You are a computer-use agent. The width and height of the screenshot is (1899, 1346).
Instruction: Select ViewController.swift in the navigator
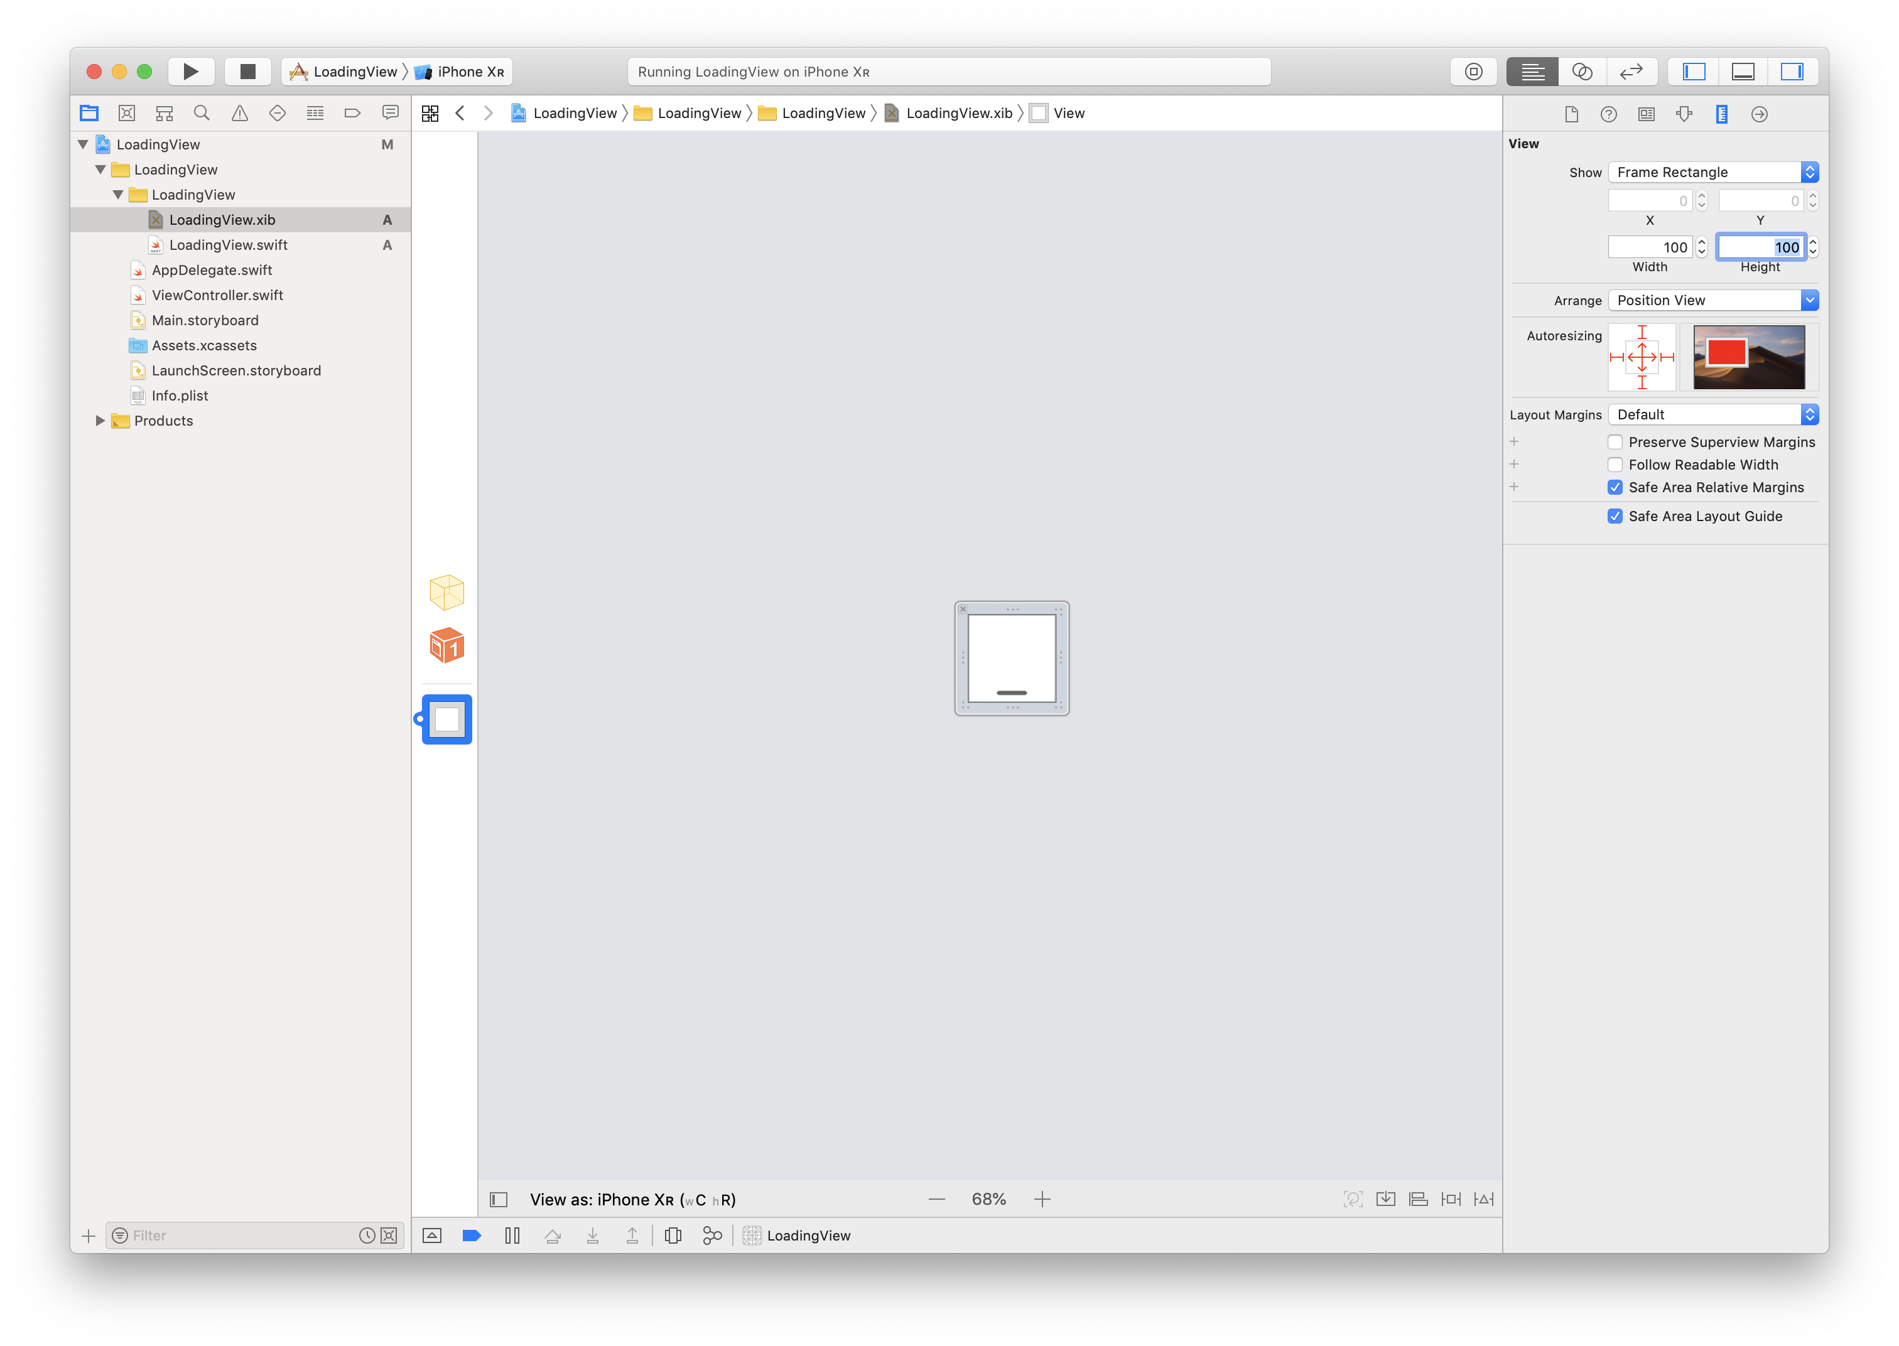[x=217, y=295]
